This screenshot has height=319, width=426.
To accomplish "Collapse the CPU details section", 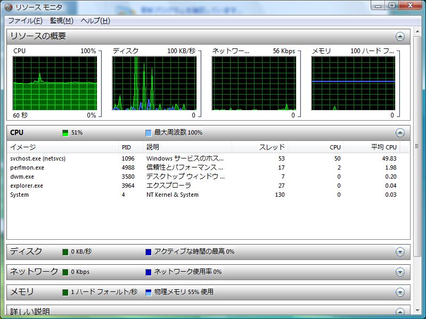I will pos(400,133).
